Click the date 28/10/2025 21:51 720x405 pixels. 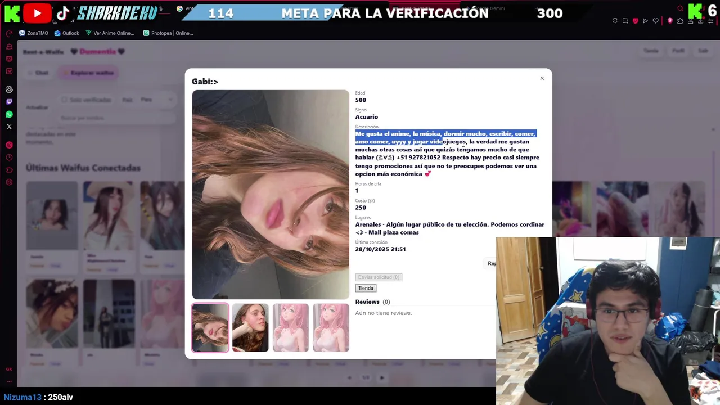tap(380, 249)
